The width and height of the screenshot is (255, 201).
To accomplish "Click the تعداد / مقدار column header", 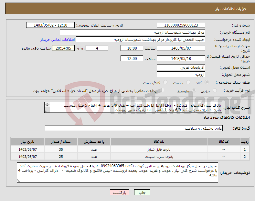I will click(x=61, y=142).
